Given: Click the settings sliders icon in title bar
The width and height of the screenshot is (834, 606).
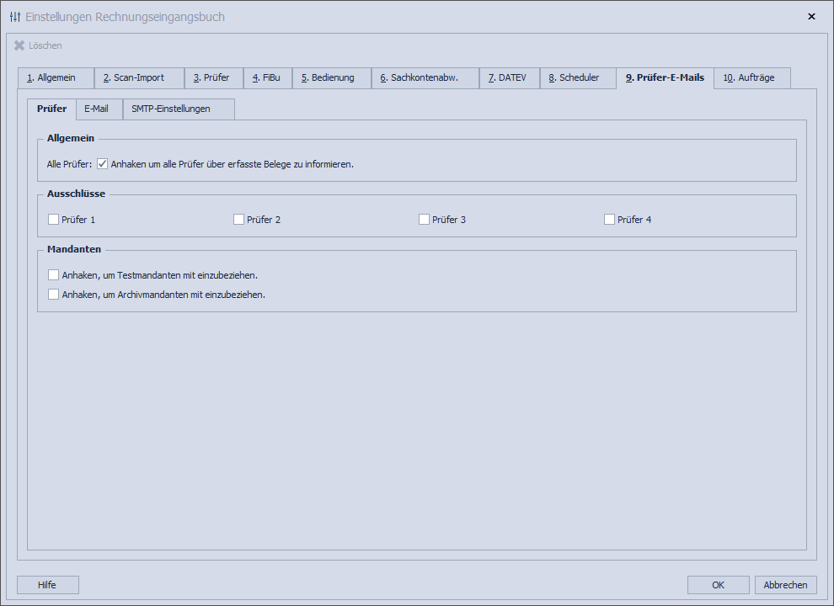Looking at the screenshot, I should [15, 16].
